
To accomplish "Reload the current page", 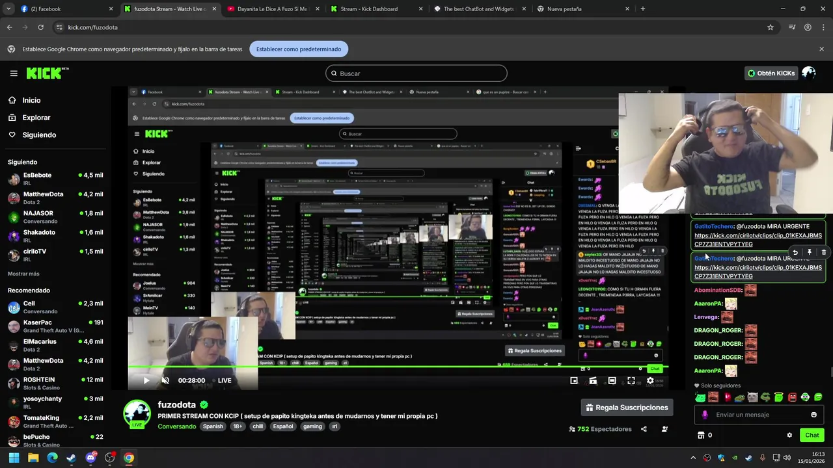I will [40, 27].
